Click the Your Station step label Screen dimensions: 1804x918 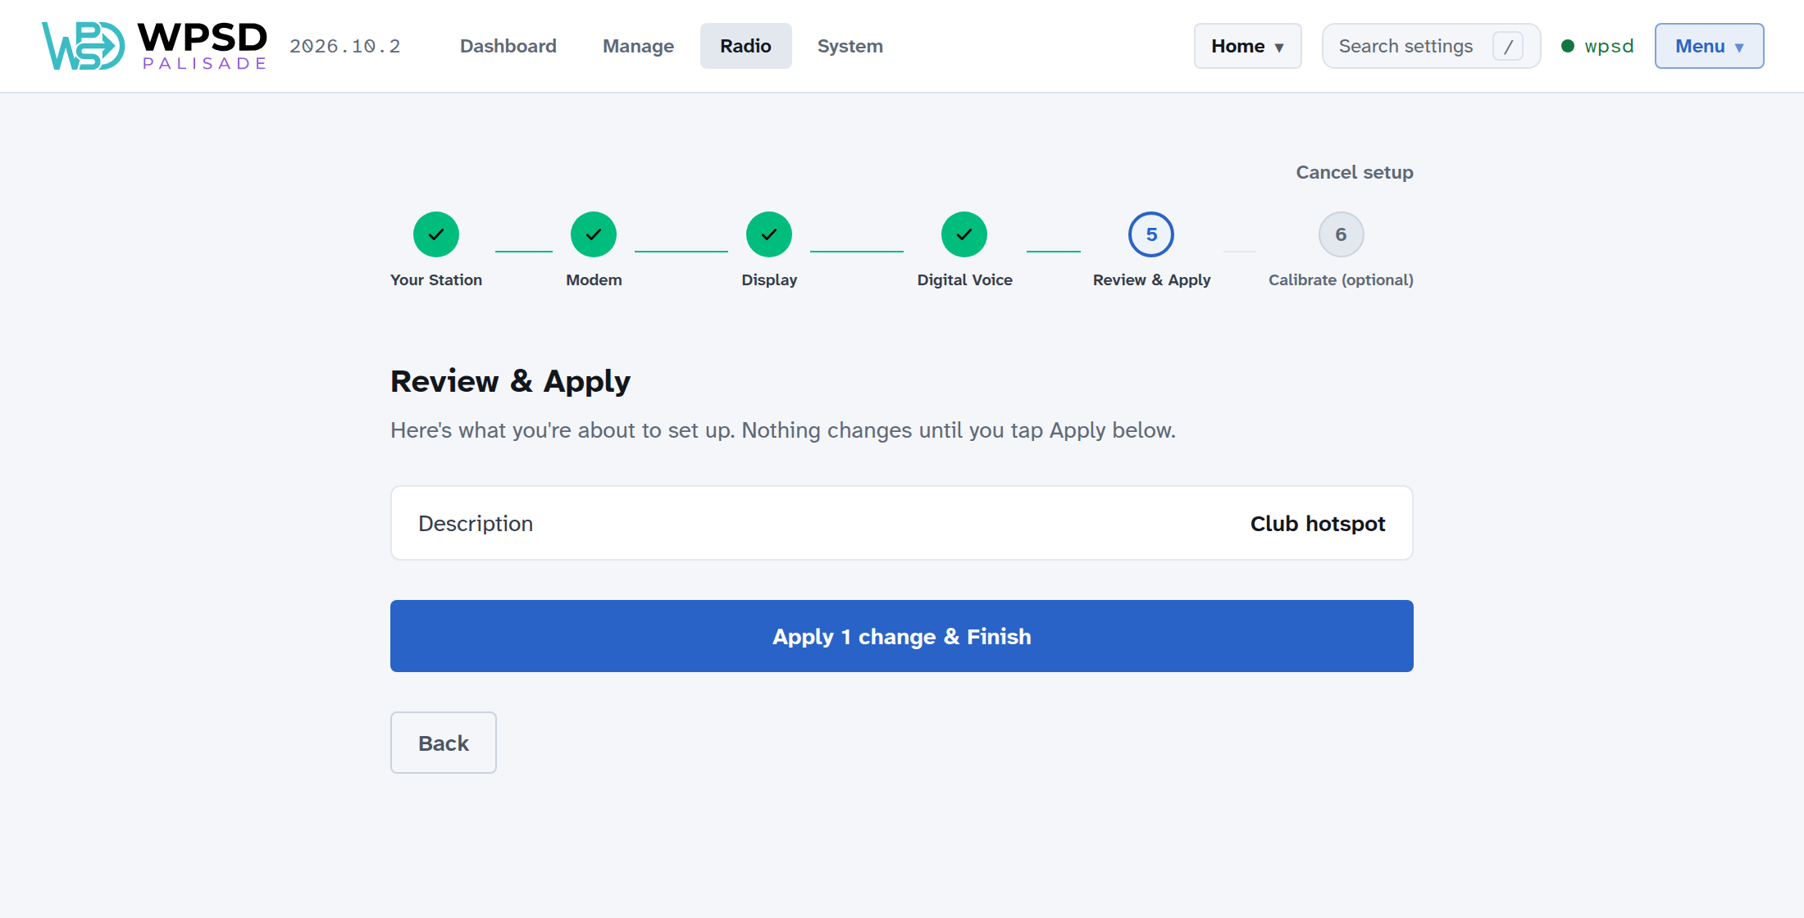point(436,279)
